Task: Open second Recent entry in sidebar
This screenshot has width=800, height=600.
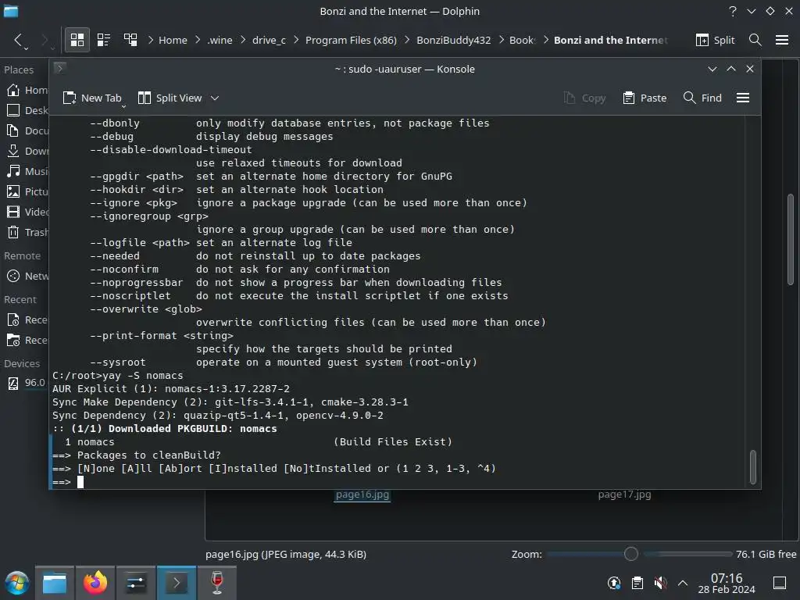Action: 27,341
